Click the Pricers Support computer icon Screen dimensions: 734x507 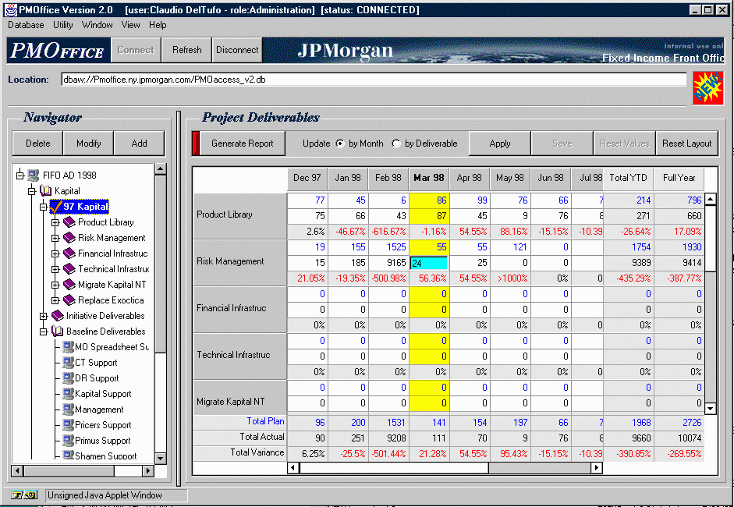69,425
